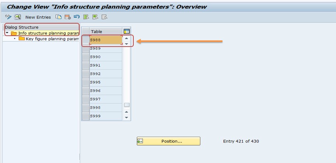Click the Undo Change arrow icon

(x=77, y=17)
